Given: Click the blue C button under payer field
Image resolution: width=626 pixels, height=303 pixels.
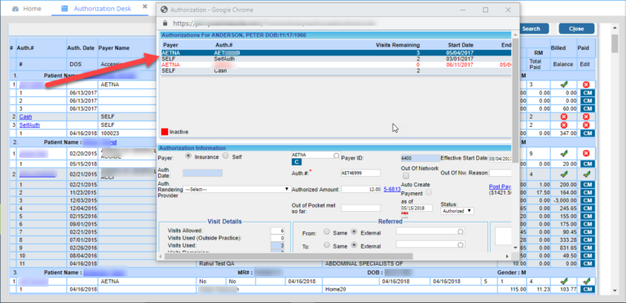Looking at the screenshot, I should (297, 162).
